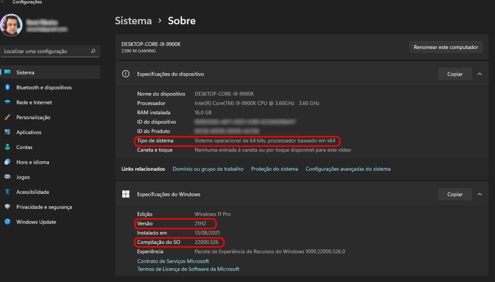Click the Z390 M GAMING model text
This screenshot has width=495, height=282.
pos(138,51)
